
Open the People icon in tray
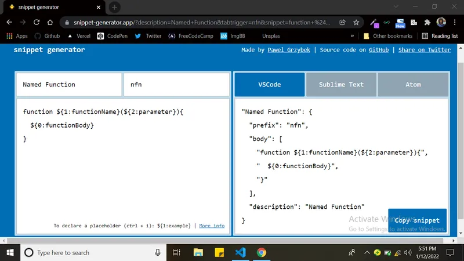tap(352, 253)
